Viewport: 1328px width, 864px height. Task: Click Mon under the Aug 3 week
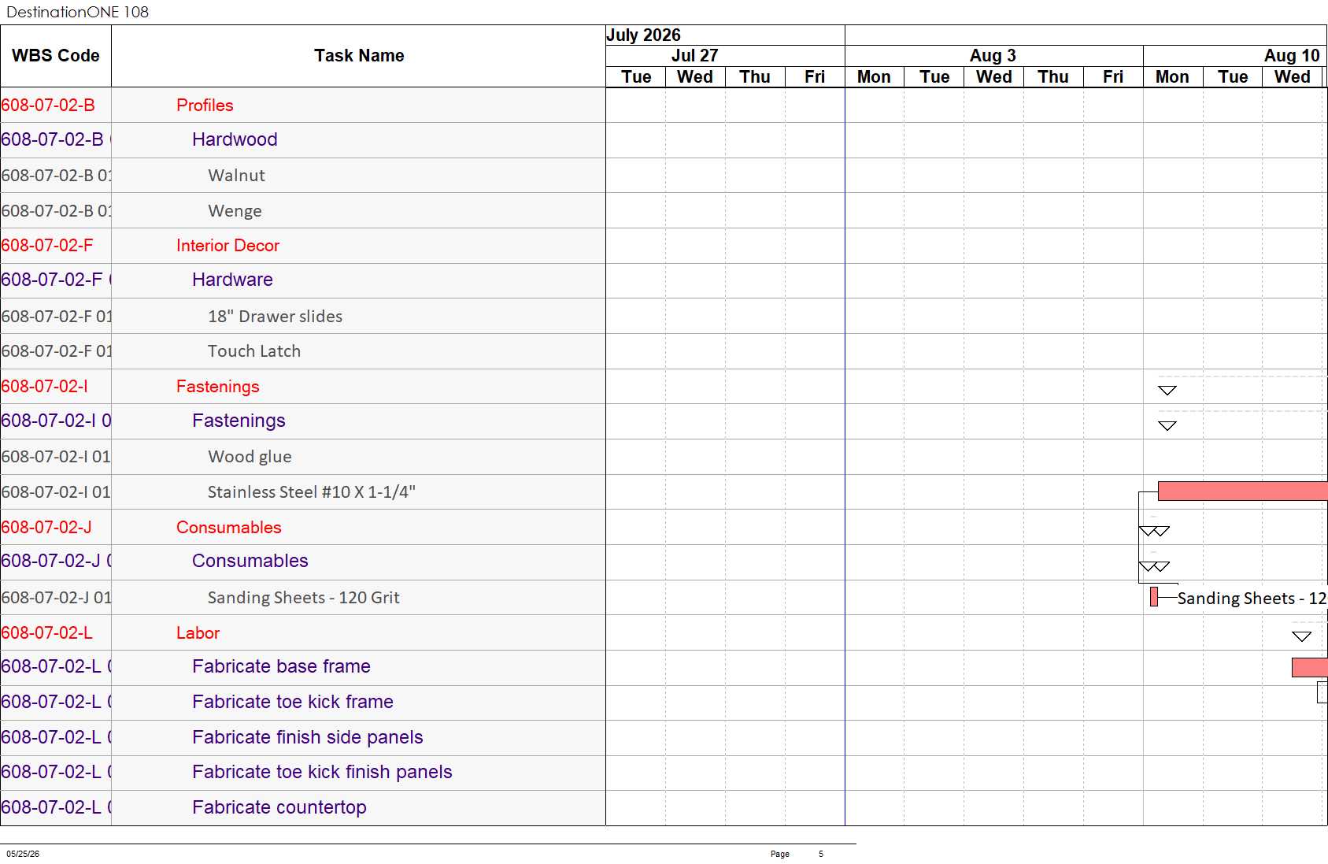click(x=874, y=77)
